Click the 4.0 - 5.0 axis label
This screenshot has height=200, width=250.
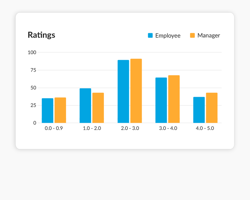[x=205, y=128]
